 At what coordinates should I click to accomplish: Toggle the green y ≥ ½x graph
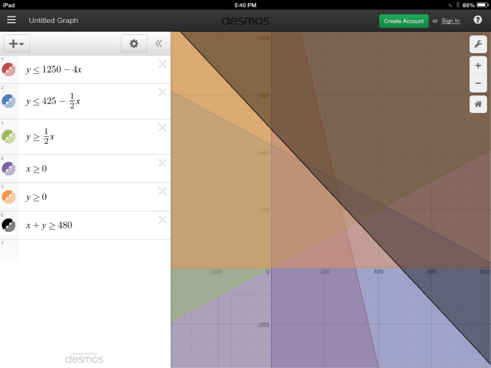pos(9,137)
